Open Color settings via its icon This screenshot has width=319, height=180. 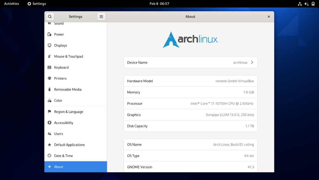50,100
